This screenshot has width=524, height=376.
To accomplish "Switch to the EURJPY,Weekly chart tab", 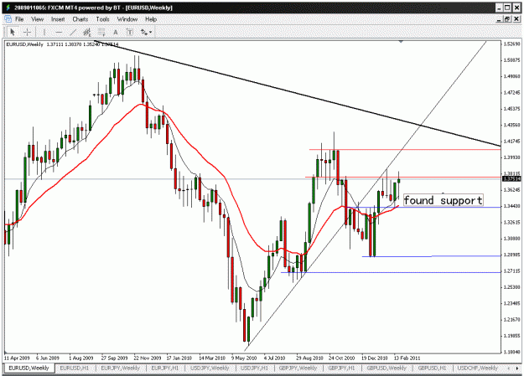I will tap(120, 368).
